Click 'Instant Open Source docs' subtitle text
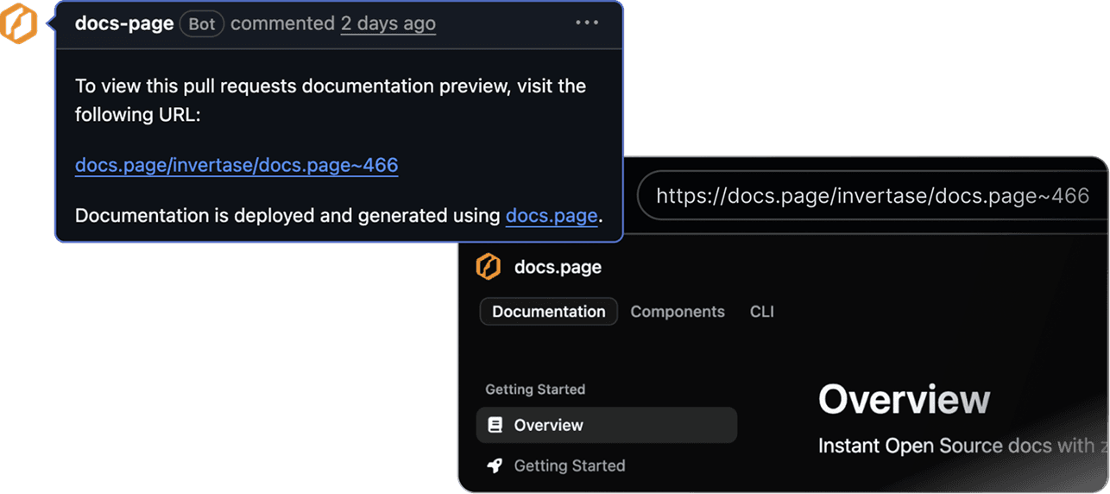1110x494 pixels. pos(962,446)
